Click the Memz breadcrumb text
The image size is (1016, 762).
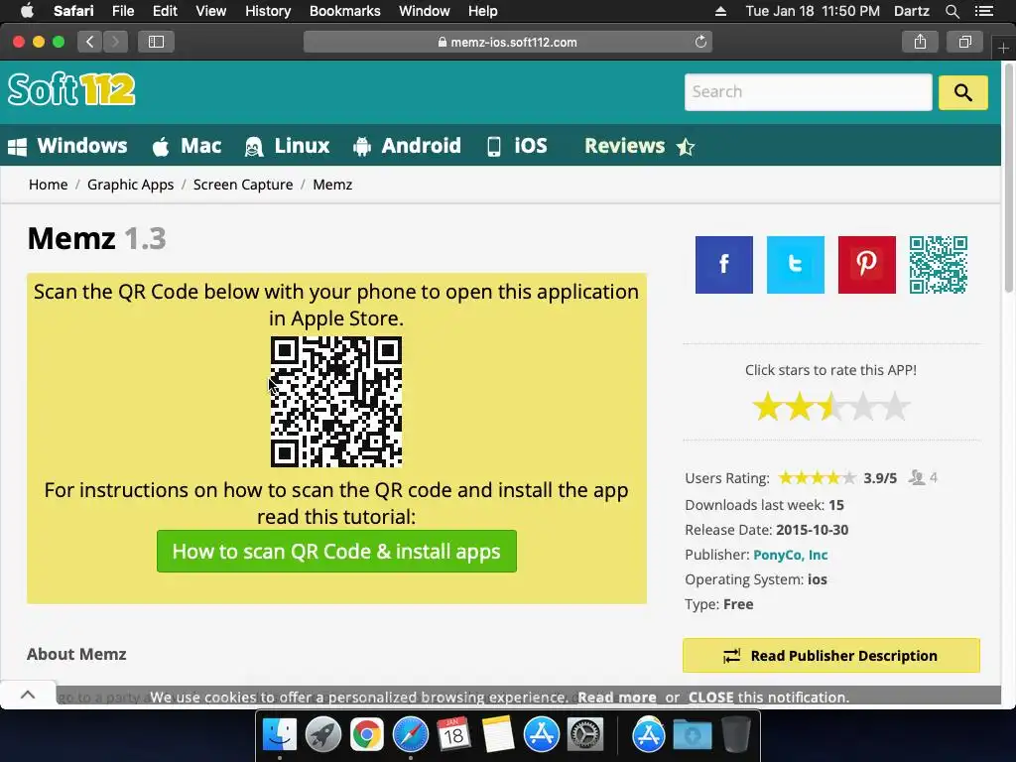coord(332,185)
